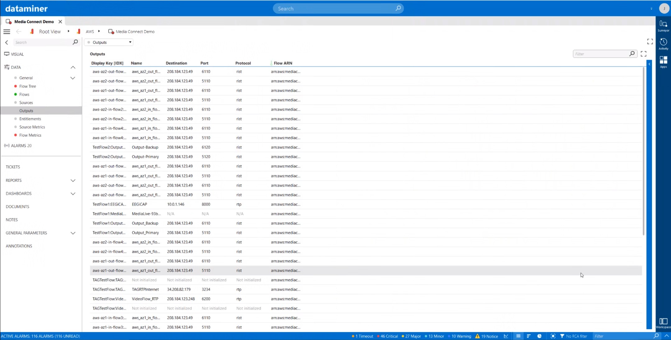671x340 pixels.
Task: Click the alarm focus target icon
Action: (x=553, y=336)
